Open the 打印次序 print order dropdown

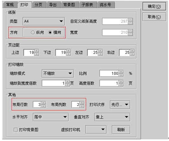[120, 105]
